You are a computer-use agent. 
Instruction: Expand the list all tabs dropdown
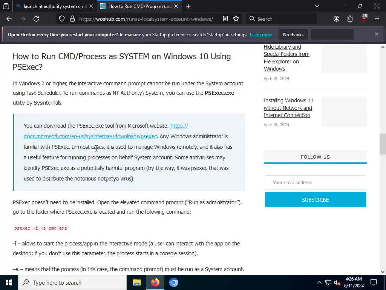(x=317, y=6)
